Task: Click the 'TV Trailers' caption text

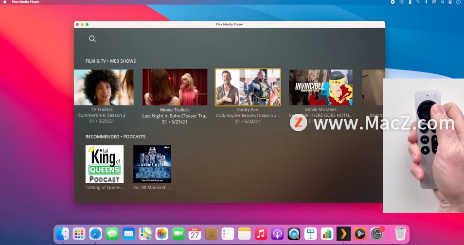Action: click(102, 109)
